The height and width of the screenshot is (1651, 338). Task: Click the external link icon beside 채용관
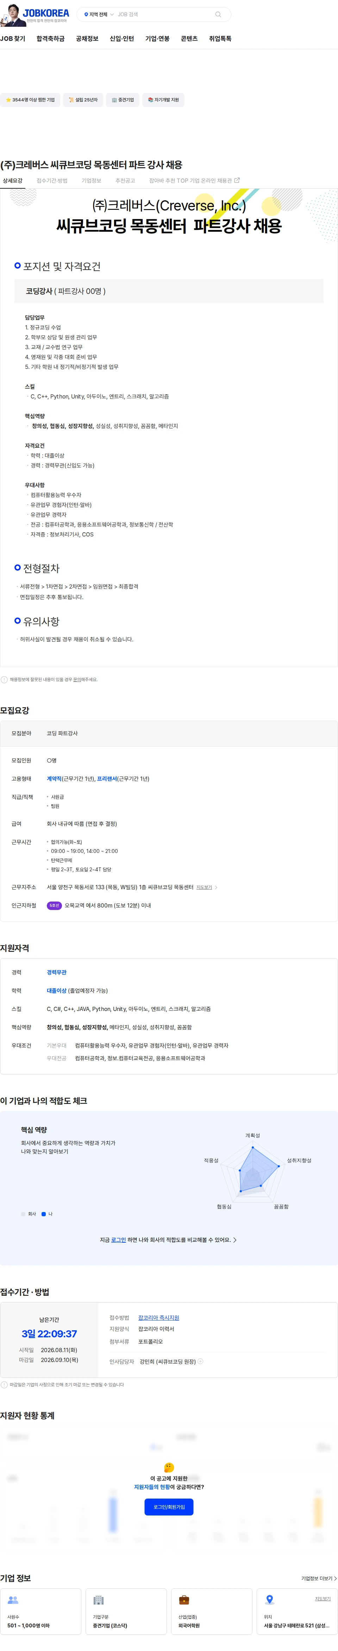(237, 180)
